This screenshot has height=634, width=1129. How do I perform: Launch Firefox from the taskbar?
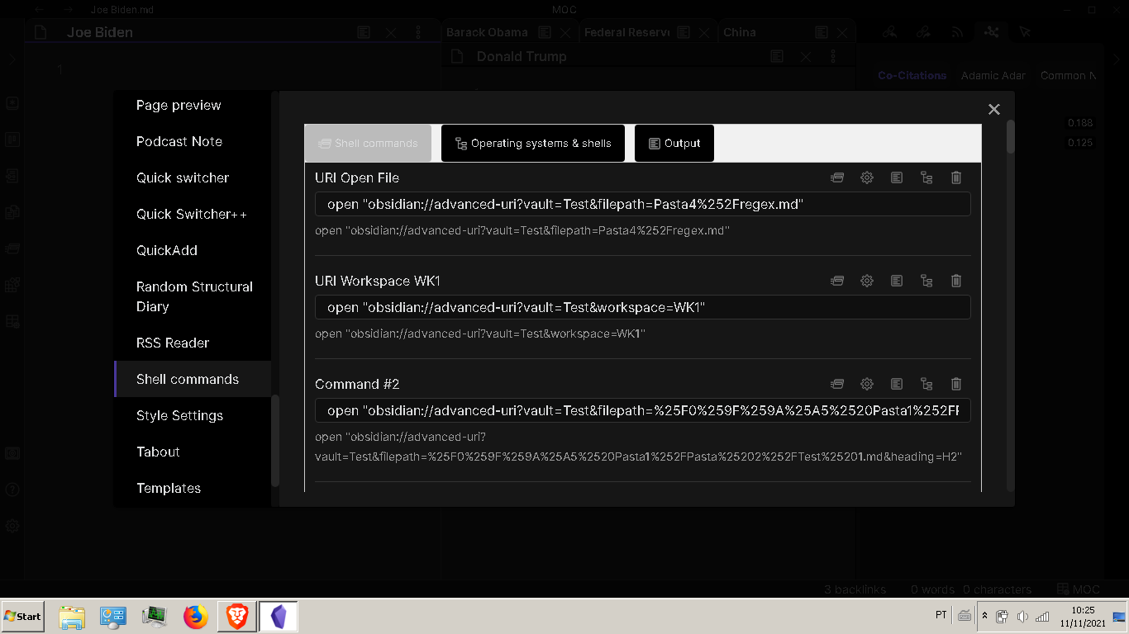pos(196,617)
